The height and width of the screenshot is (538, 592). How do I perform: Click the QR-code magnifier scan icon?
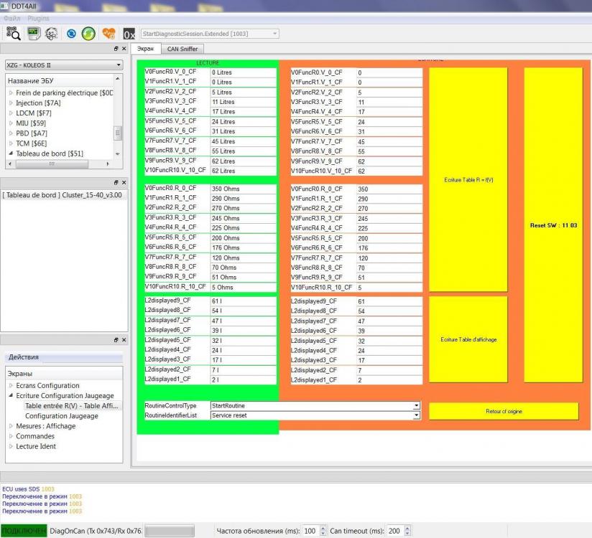[x=13, y=34]
